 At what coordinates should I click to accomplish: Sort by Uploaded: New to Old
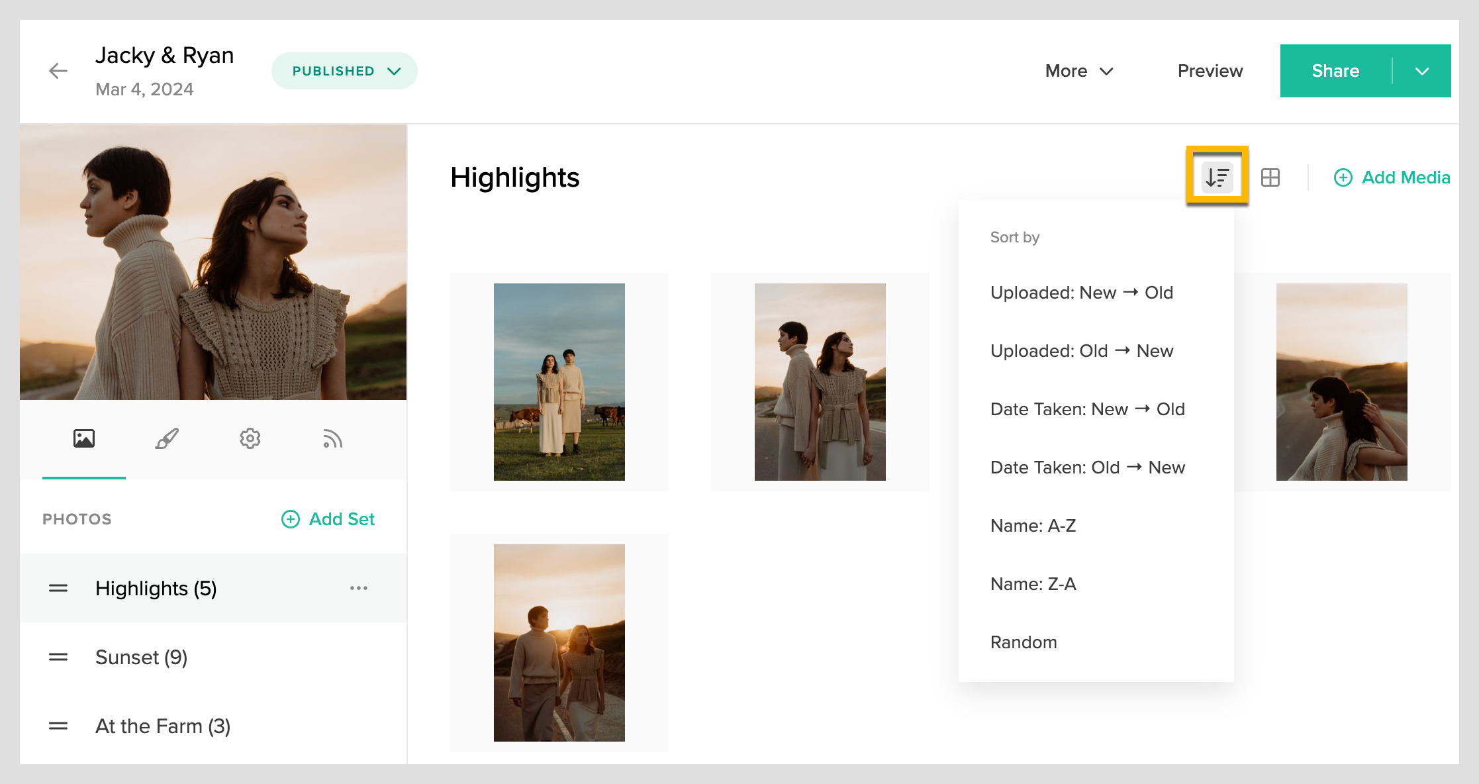pyautogui.click(x=1096, y=293)
